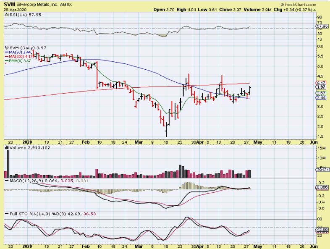Viewport: 330px width, 249px height.
Task: Click the 4.17 price tag on right axis
Action: pos(321,83)
